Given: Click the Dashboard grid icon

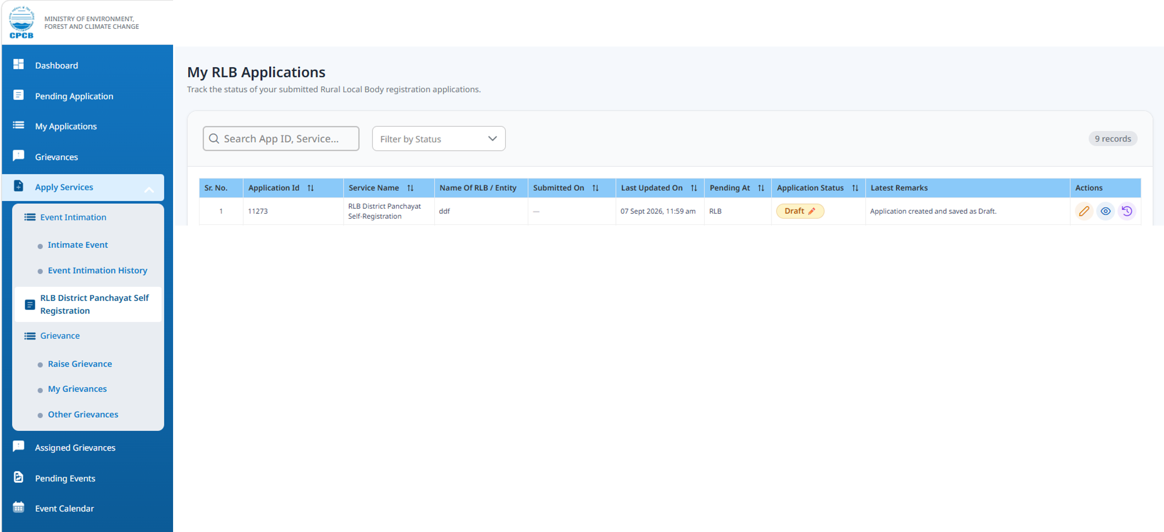Looking at the screenshot, I should click(x=18, y=64).
